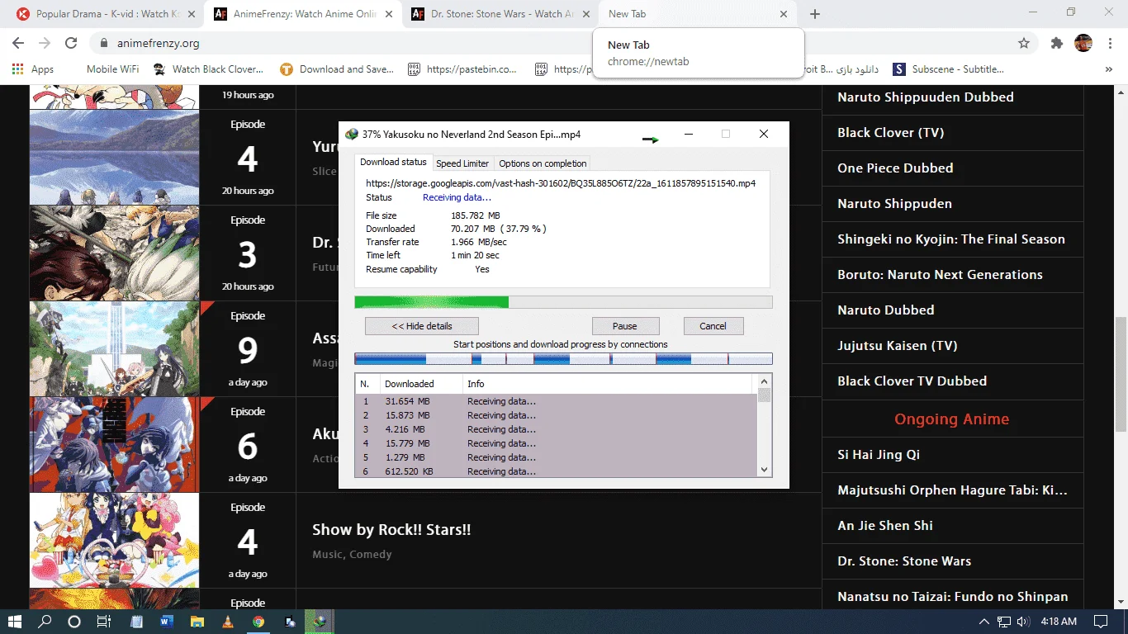Image resolution: width=1128 pixels, height=634 pixels.
Task: Open Word from the taskbar
Action: pos(166,622)
